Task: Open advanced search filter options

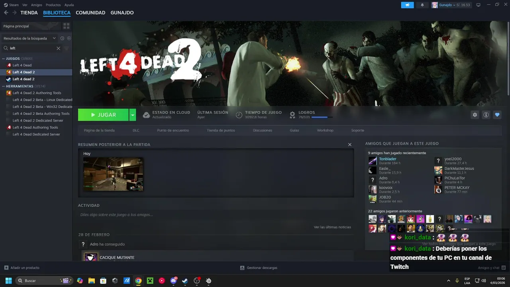Action: click(x=67, y=48)
